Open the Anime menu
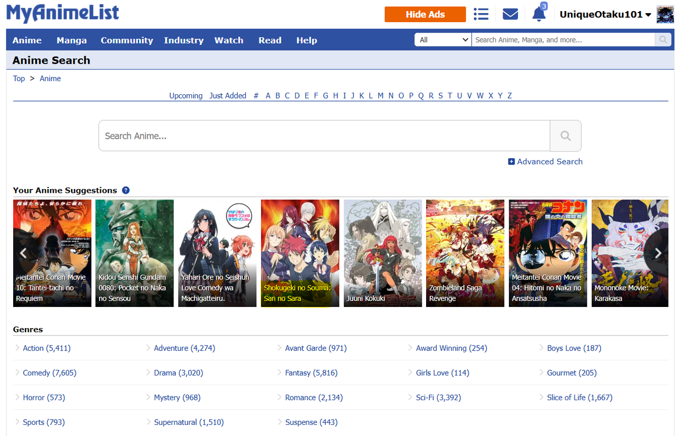The height and width of the screenshot is (436, 675). [27, 40]
